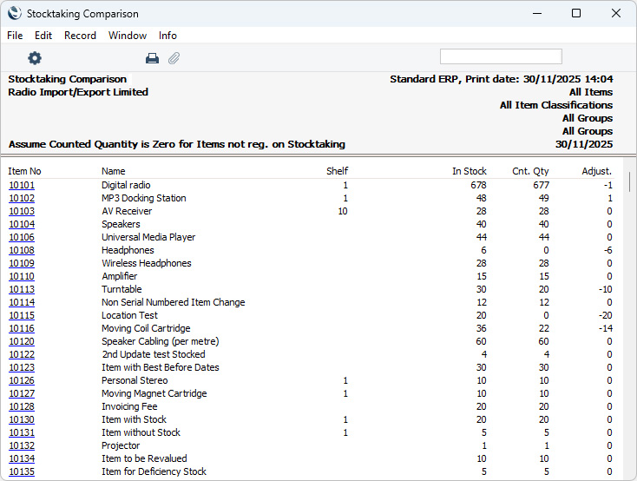This screenshot has height=481, width=637.
Task: Open the gear settings icon
Action: 35,58
